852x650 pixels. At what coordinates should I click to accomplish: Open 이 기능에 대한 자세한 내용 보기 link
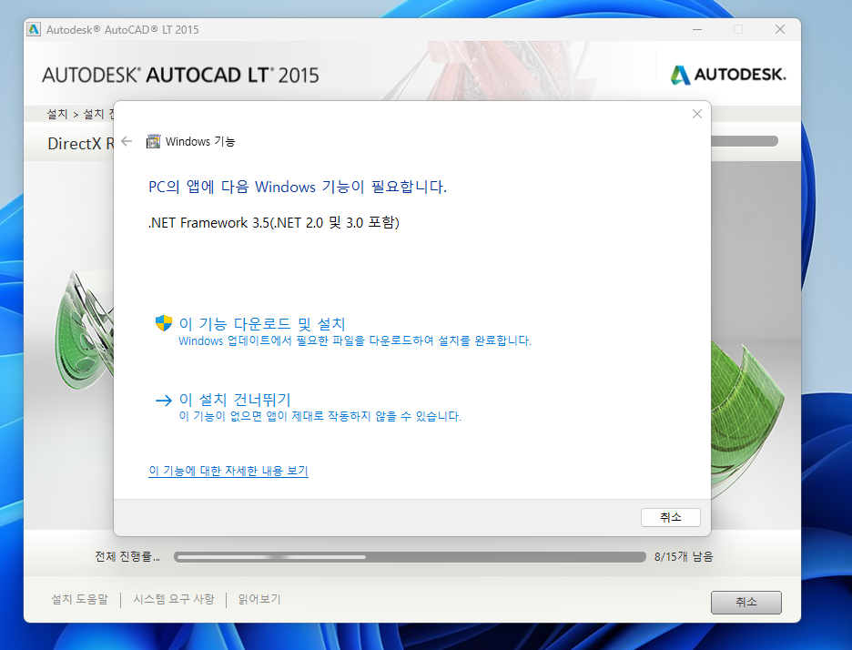coord(228,471)
